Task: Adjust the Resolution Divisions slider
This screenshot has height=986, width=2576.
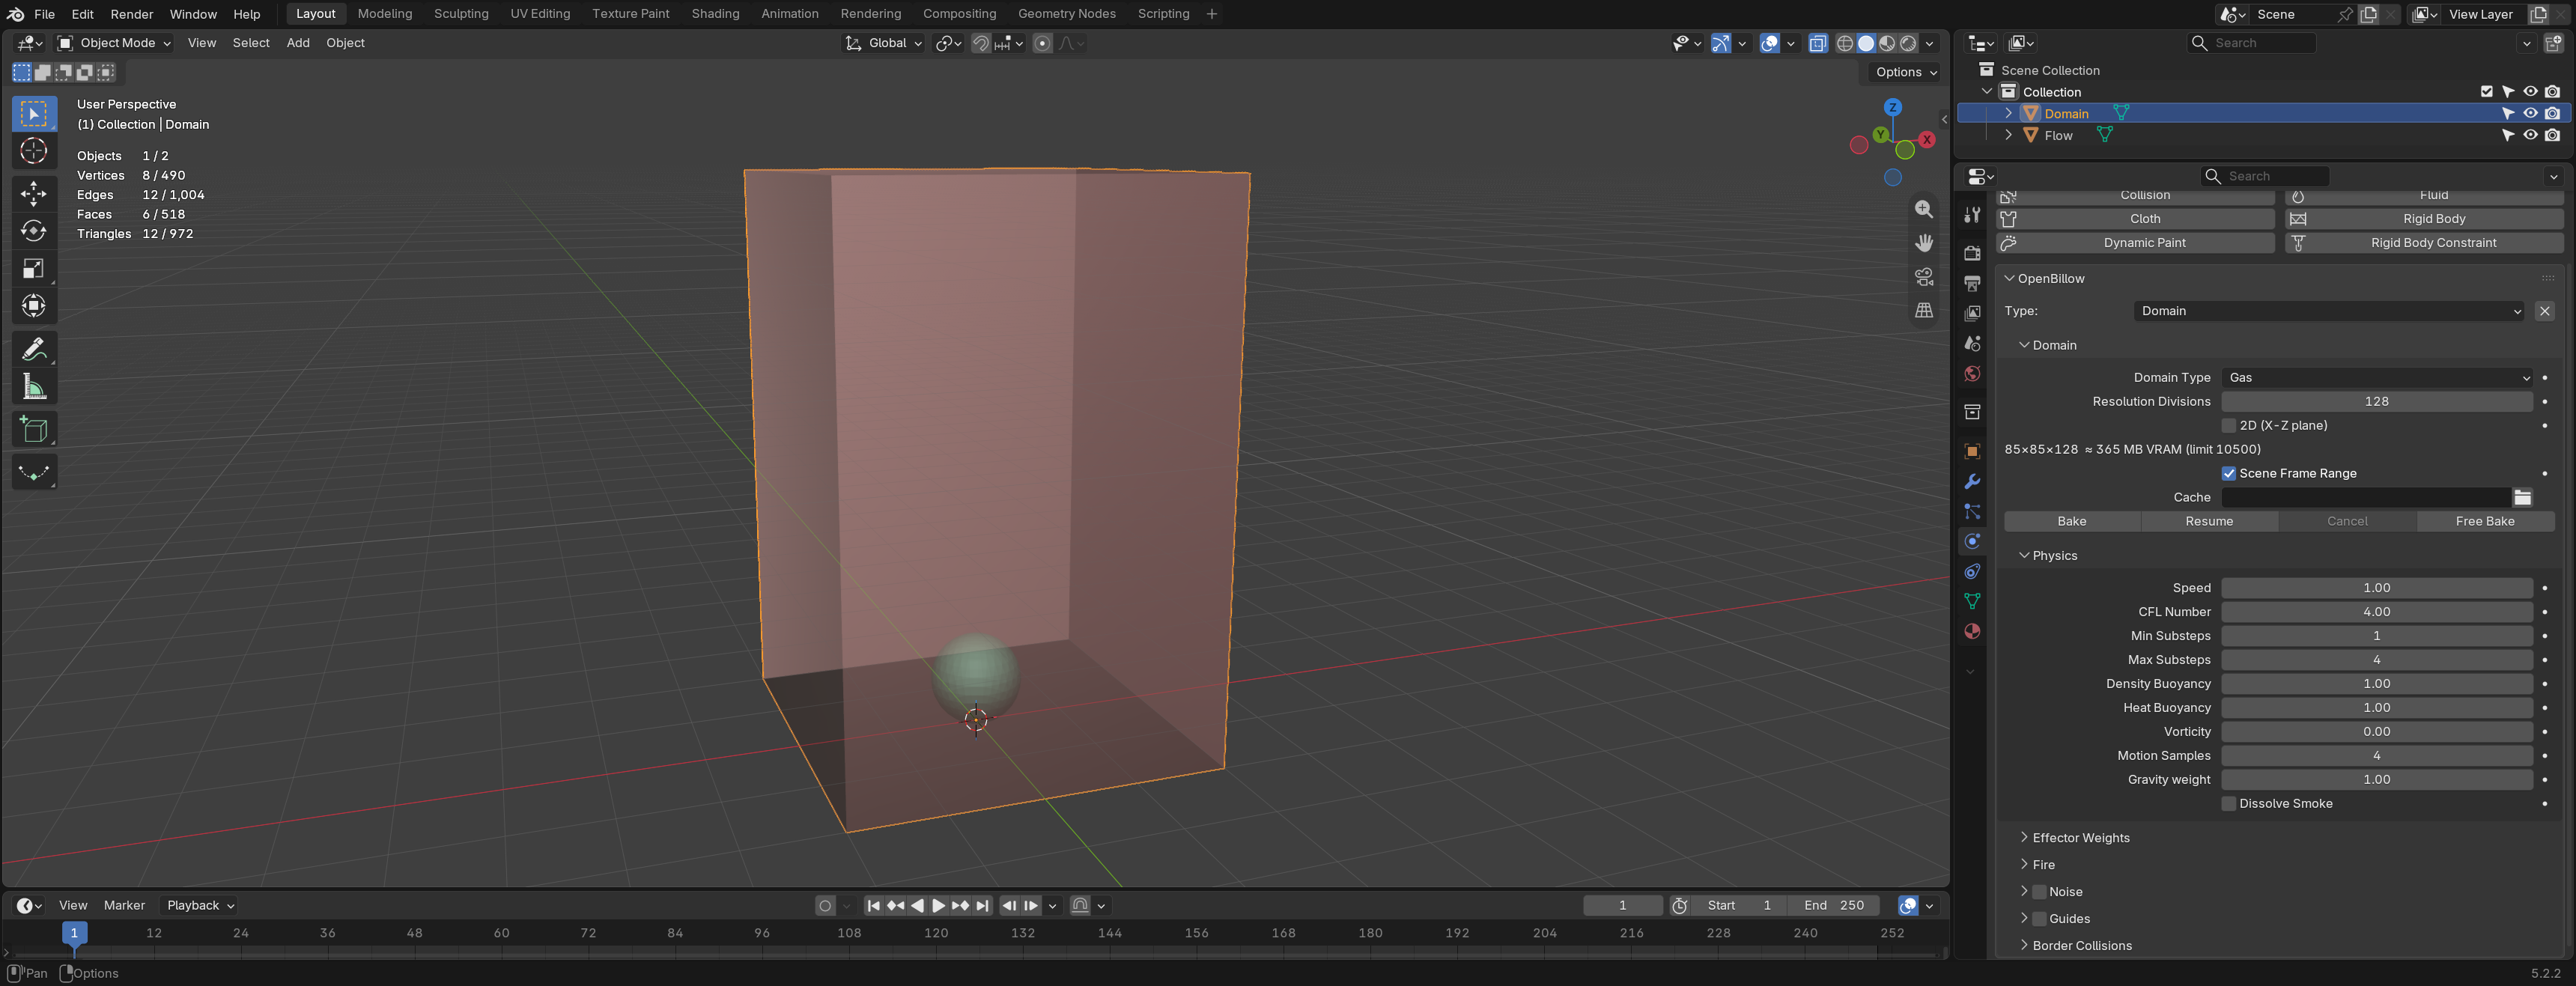Action: coord(2377,401)
